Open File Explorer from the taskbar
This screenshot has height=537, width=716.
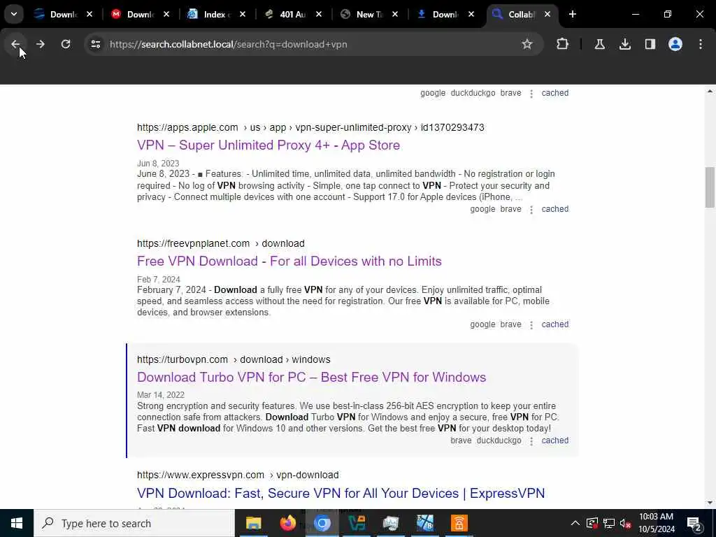(x=253, y=523)
